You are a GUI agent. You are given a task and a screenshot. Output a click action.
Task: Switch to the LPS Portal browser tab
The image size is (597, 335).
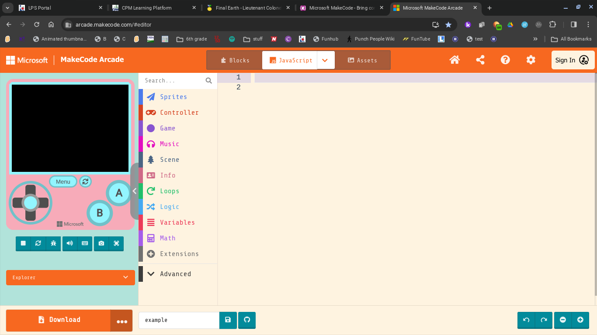(x=60, y=8)
